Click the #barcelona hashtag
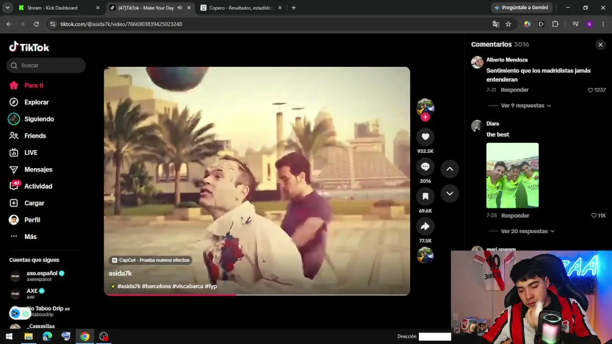The height and width of the screenshot is (344, 612). click(156, 286)
